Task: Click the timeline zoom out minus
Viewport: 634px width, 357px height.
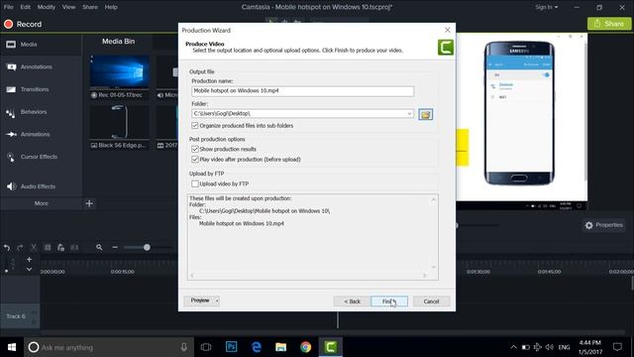Action: coord(115,247)
